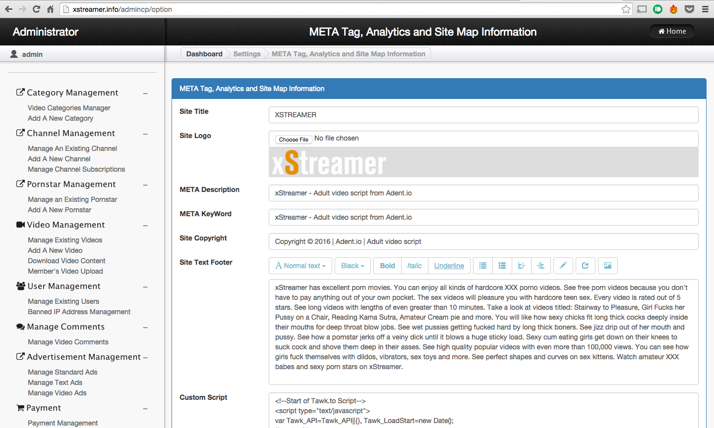Go to Settings breadcrumb
The width and height of the screenshot is (714, 428).
(x=247, y=54)
